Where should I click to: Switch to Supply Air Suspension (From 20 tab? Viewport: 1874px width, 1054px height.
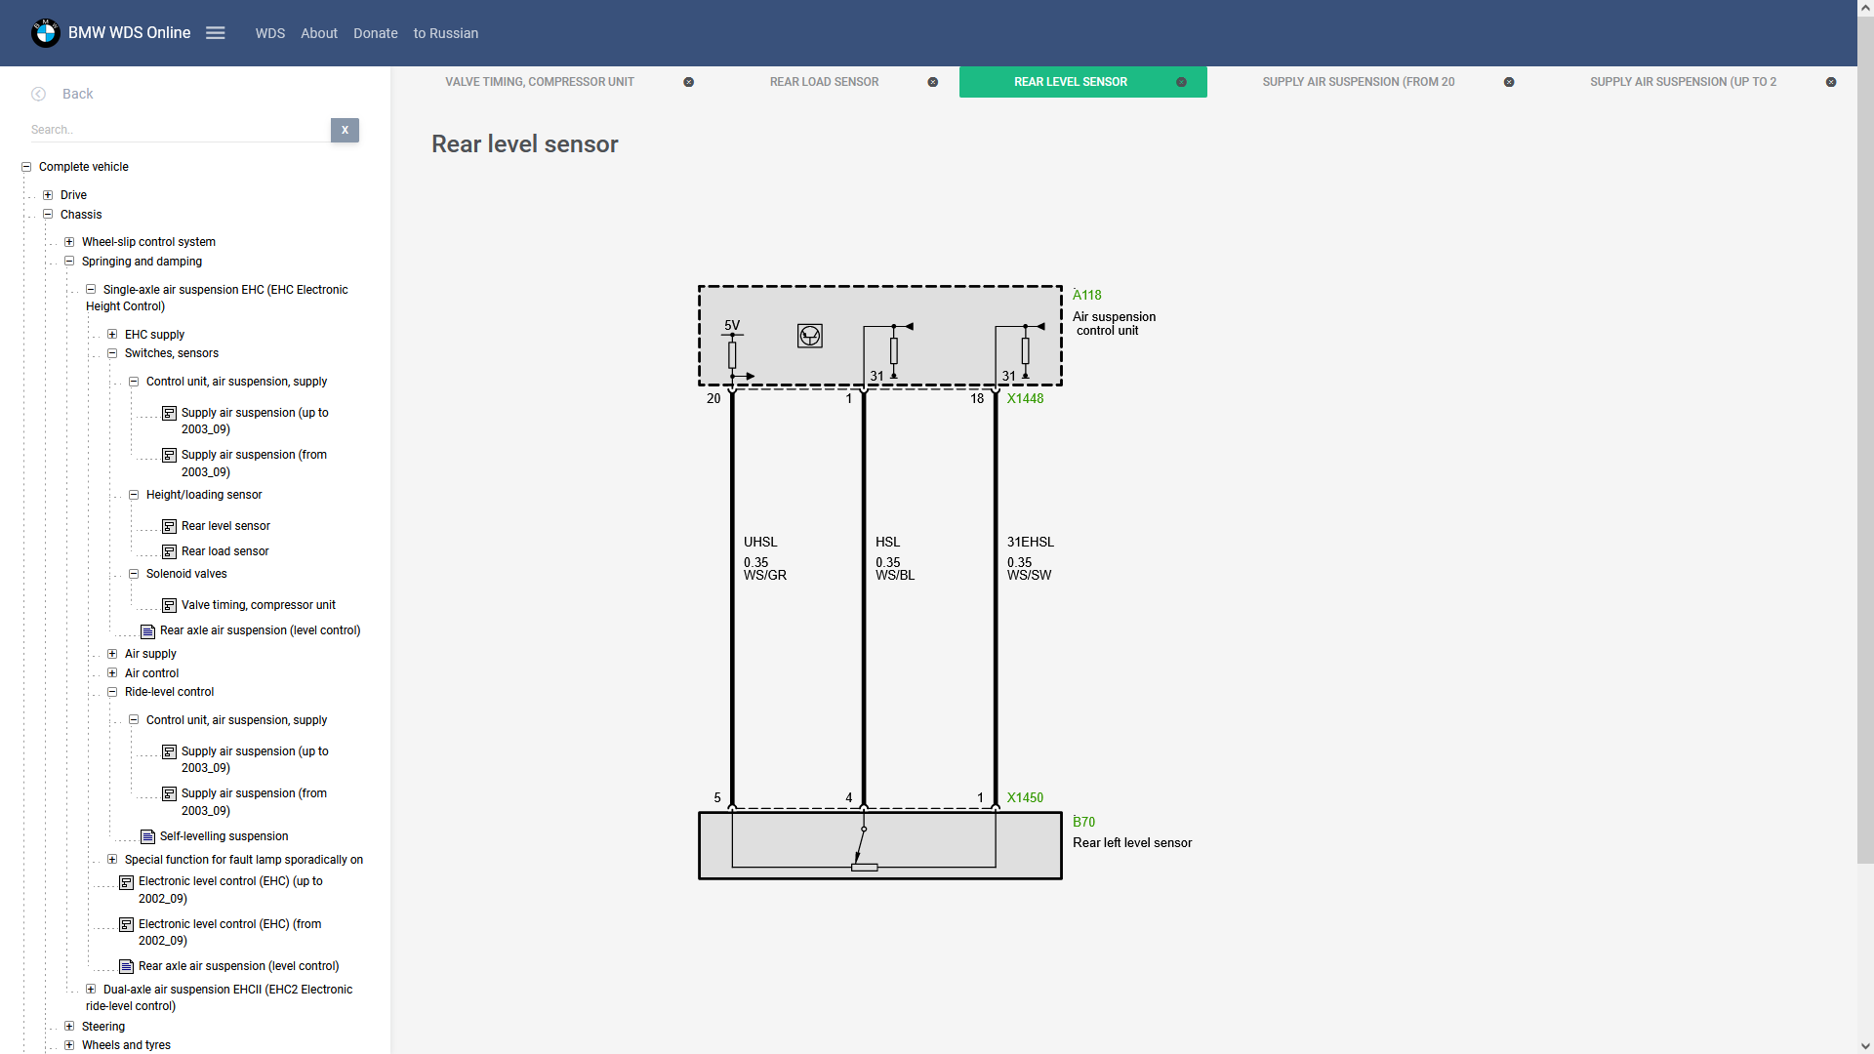tap(1358, 82)
